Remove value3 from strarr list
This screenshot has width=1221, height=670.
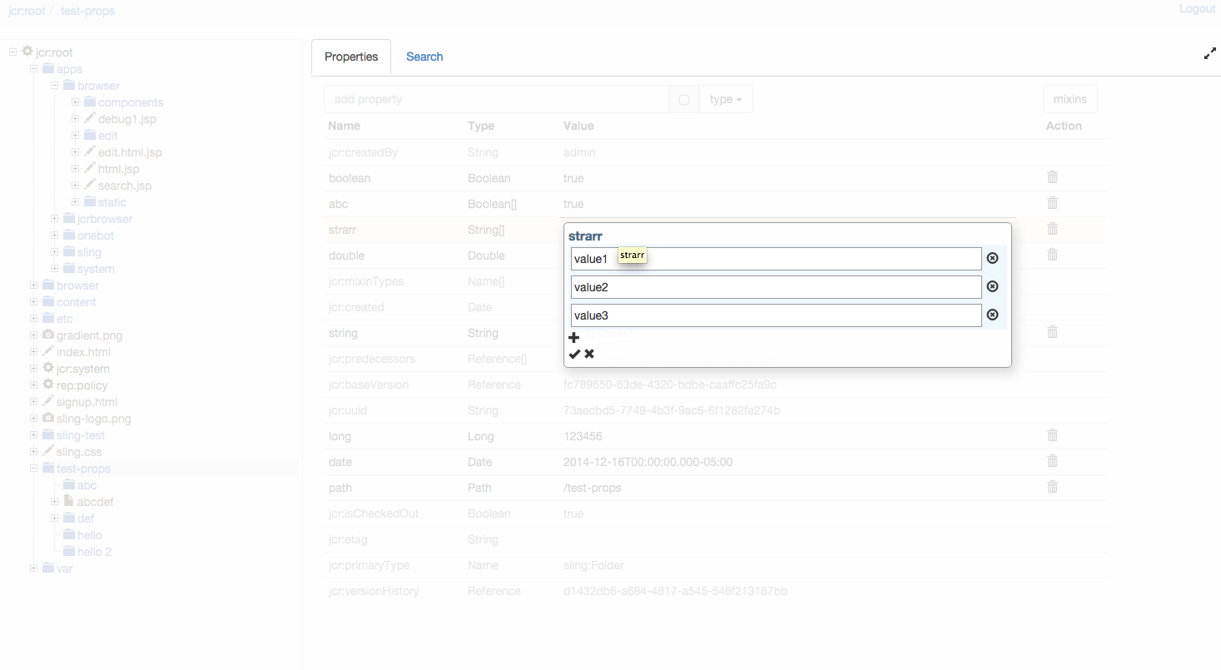pos(992,315)
